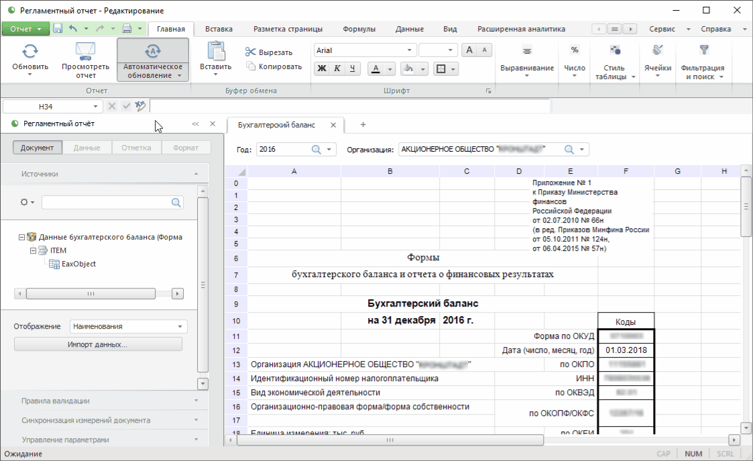
Task: Open the Arial font name dropdown
Action: tap(410, 50)
